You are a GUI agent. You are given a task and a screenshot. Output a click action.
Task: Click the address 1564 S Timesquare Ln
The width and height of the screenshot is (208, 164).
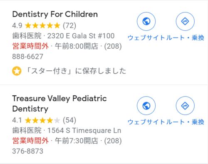click(x=84, y=130)
